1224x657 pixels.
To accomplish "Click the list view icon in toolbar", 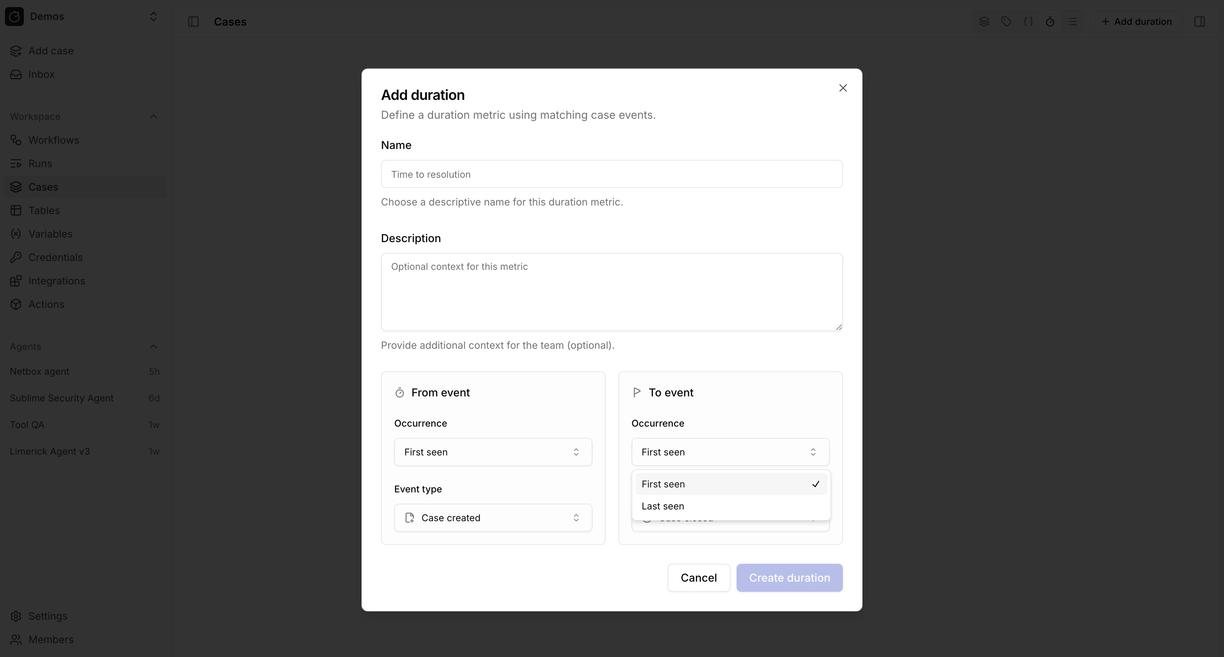I will (x=1072, y=21).
